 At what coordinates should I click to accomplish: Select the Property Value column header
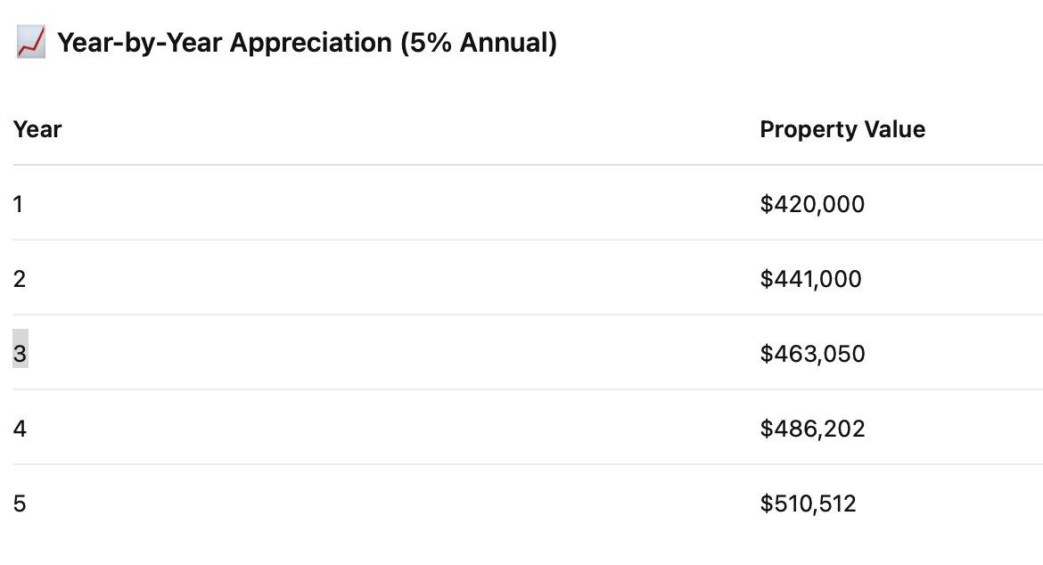pyautogui.click(x=842, y=129)
